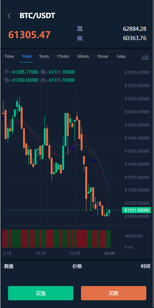154x308 pixels.
Task: Open the 1day interval tab
Action: (121, 57)
